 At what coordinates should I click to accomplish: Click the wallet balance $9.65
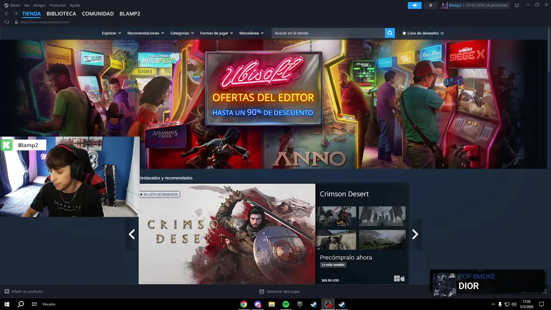tap(487, 6)
